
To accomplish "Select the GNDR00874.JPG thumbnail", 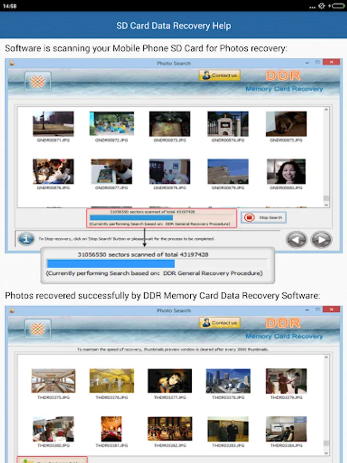I will point(228,123).
